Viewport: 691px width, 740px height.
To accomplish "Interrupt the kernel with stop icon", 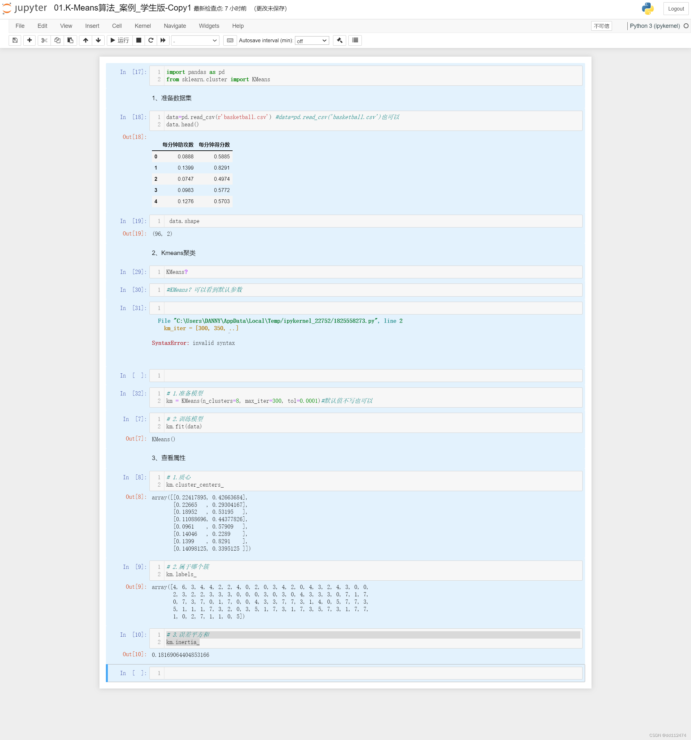I will (139, 40).
